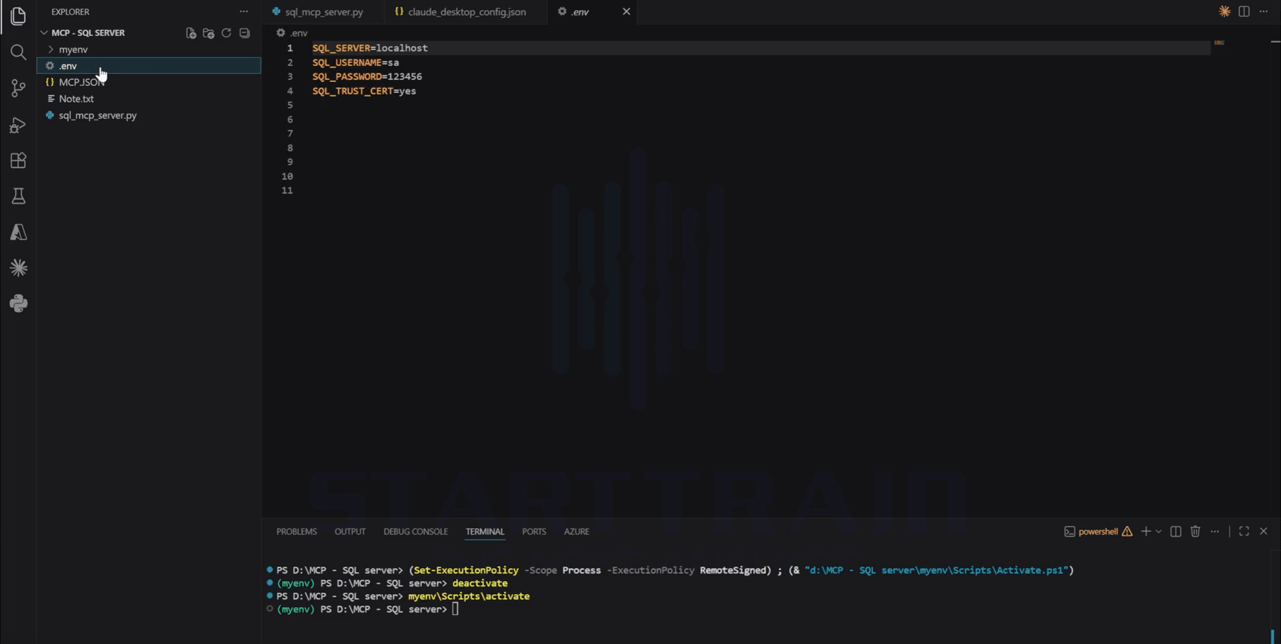1281x644 pixels.
Task: Click the Claude spark icon in editor toolbar
Action: pos(1224,11)
